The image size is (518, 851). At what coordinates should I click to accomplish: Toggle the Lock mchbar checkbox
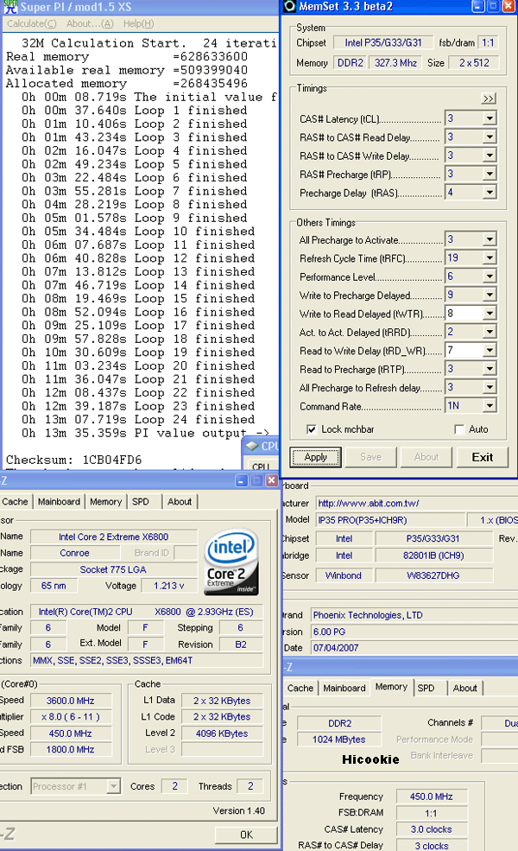[x=312, y=429]
